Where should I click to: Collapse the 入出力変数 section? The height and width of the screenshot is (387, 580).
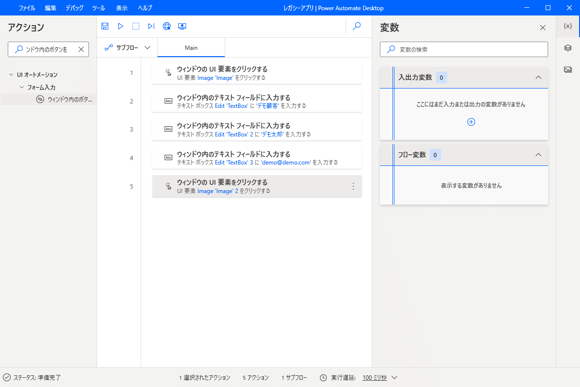tap(538, 77)
